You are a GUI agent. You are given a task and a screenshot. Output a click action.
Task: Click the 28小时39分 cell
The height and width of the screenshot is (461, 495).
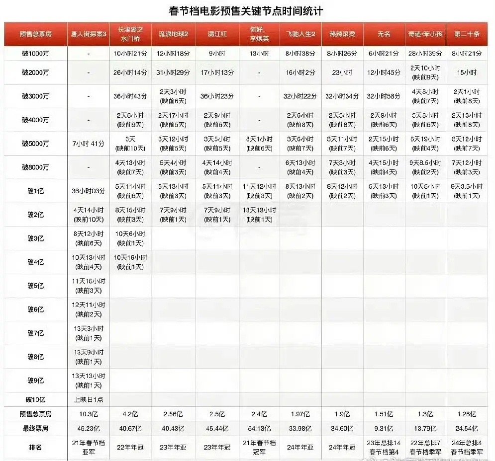tap(425, 54)
